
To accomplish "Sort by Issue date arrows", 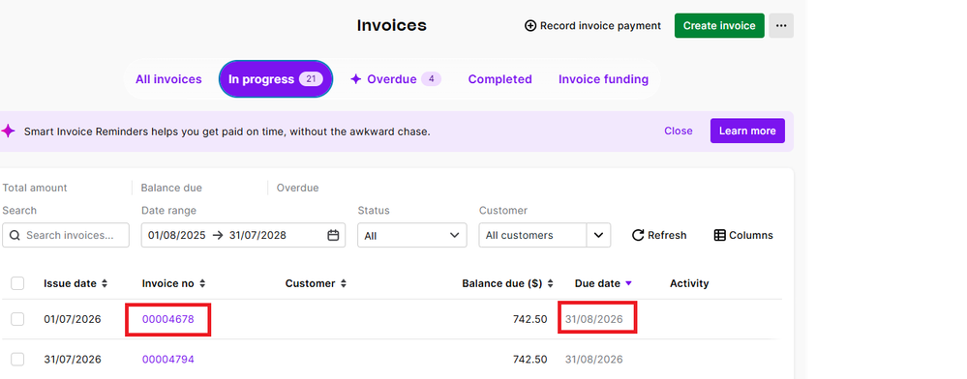I will click(105, 283).
